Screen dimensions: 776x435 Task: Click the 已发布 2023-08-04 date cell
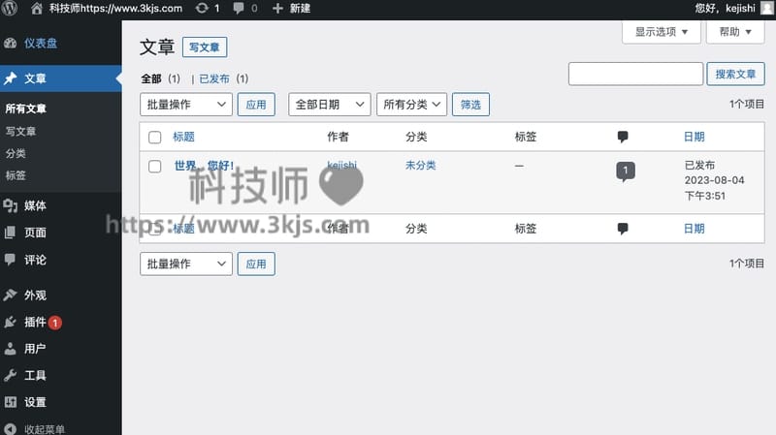(714, 180)
